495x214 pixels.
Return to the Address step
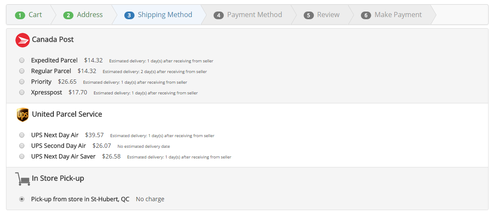[90, 15]
